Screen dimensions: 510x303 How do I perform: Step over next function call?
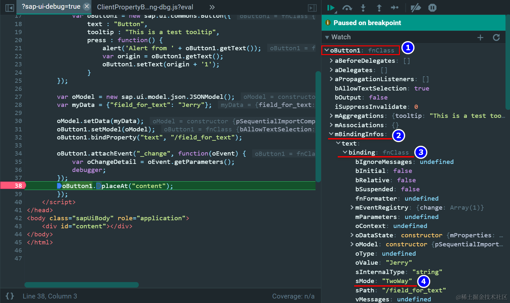tap(347, 8)
